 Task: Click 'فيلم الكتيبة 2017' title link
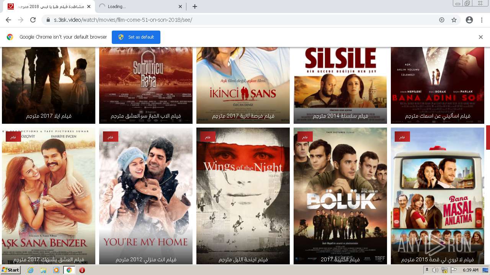pyautogui.click(x=340, y=259)
